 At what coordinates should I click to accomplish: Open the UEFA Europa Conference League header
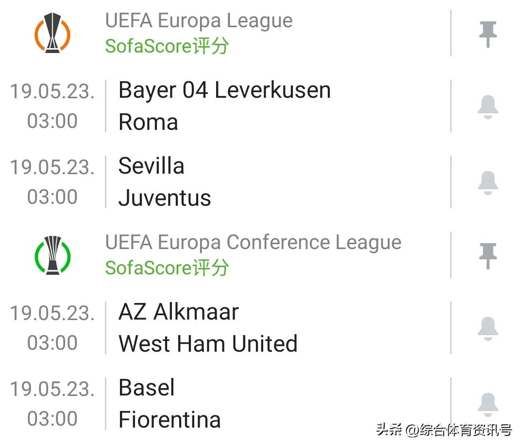pos(253,242)
